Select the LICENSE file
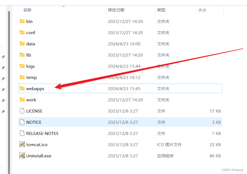Viewport: 247px width, 174px height. (x=34, y=111)
